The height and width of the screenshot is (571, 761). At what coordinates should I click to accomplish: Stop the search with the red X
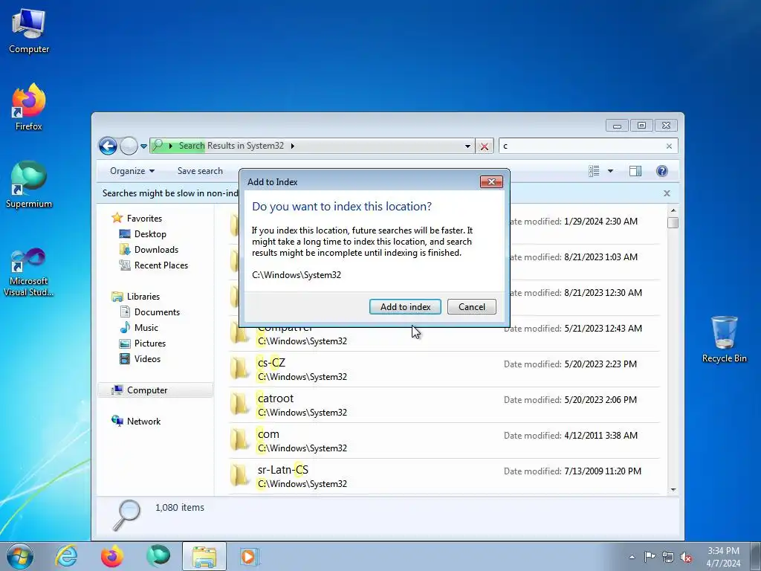pos(485,146)
